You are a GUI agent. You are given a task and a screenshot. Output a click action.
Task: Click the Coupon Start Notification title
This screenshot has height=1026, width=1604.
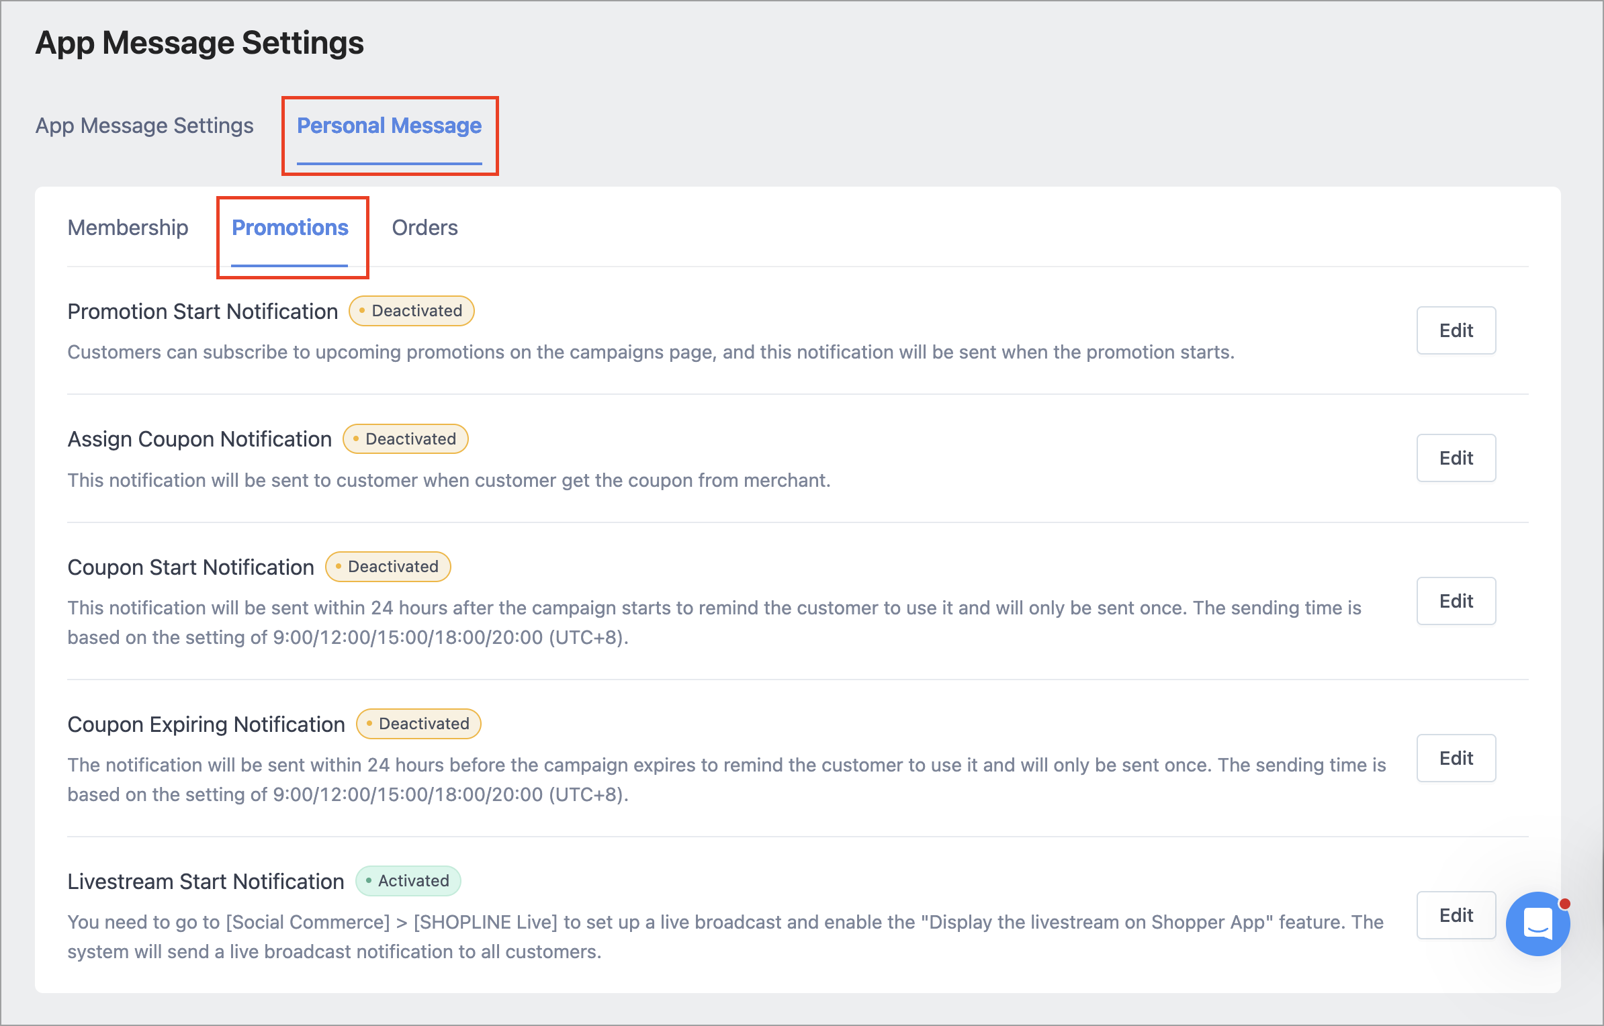[x=191, y=567]
